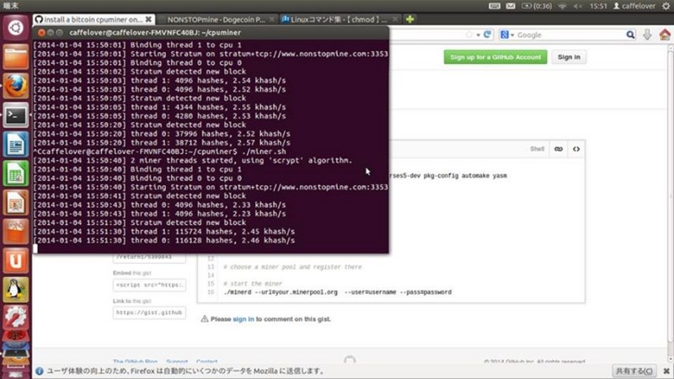Launch Firefox from the dock
This screenshot has width=674, height=379.
(15, 86)
